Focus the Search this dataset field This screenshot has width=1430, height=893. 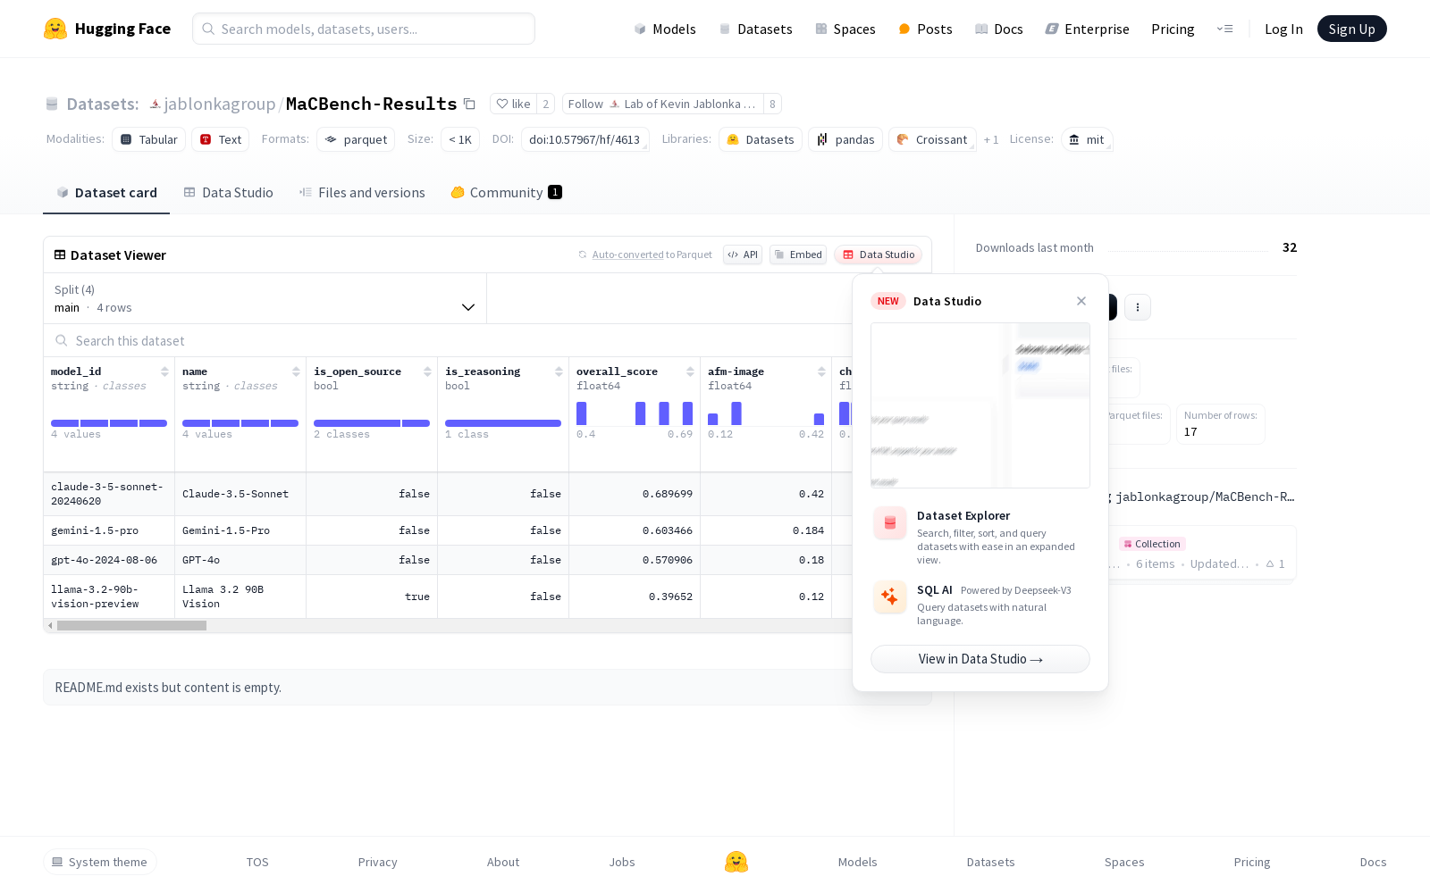point(447,340)
